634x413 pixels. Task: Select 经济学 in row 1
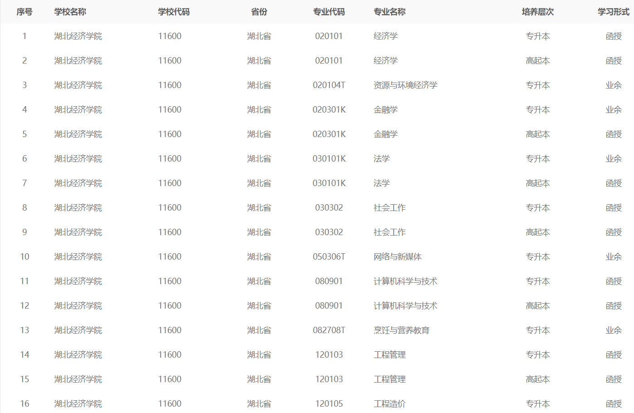(x=385, y=36)
